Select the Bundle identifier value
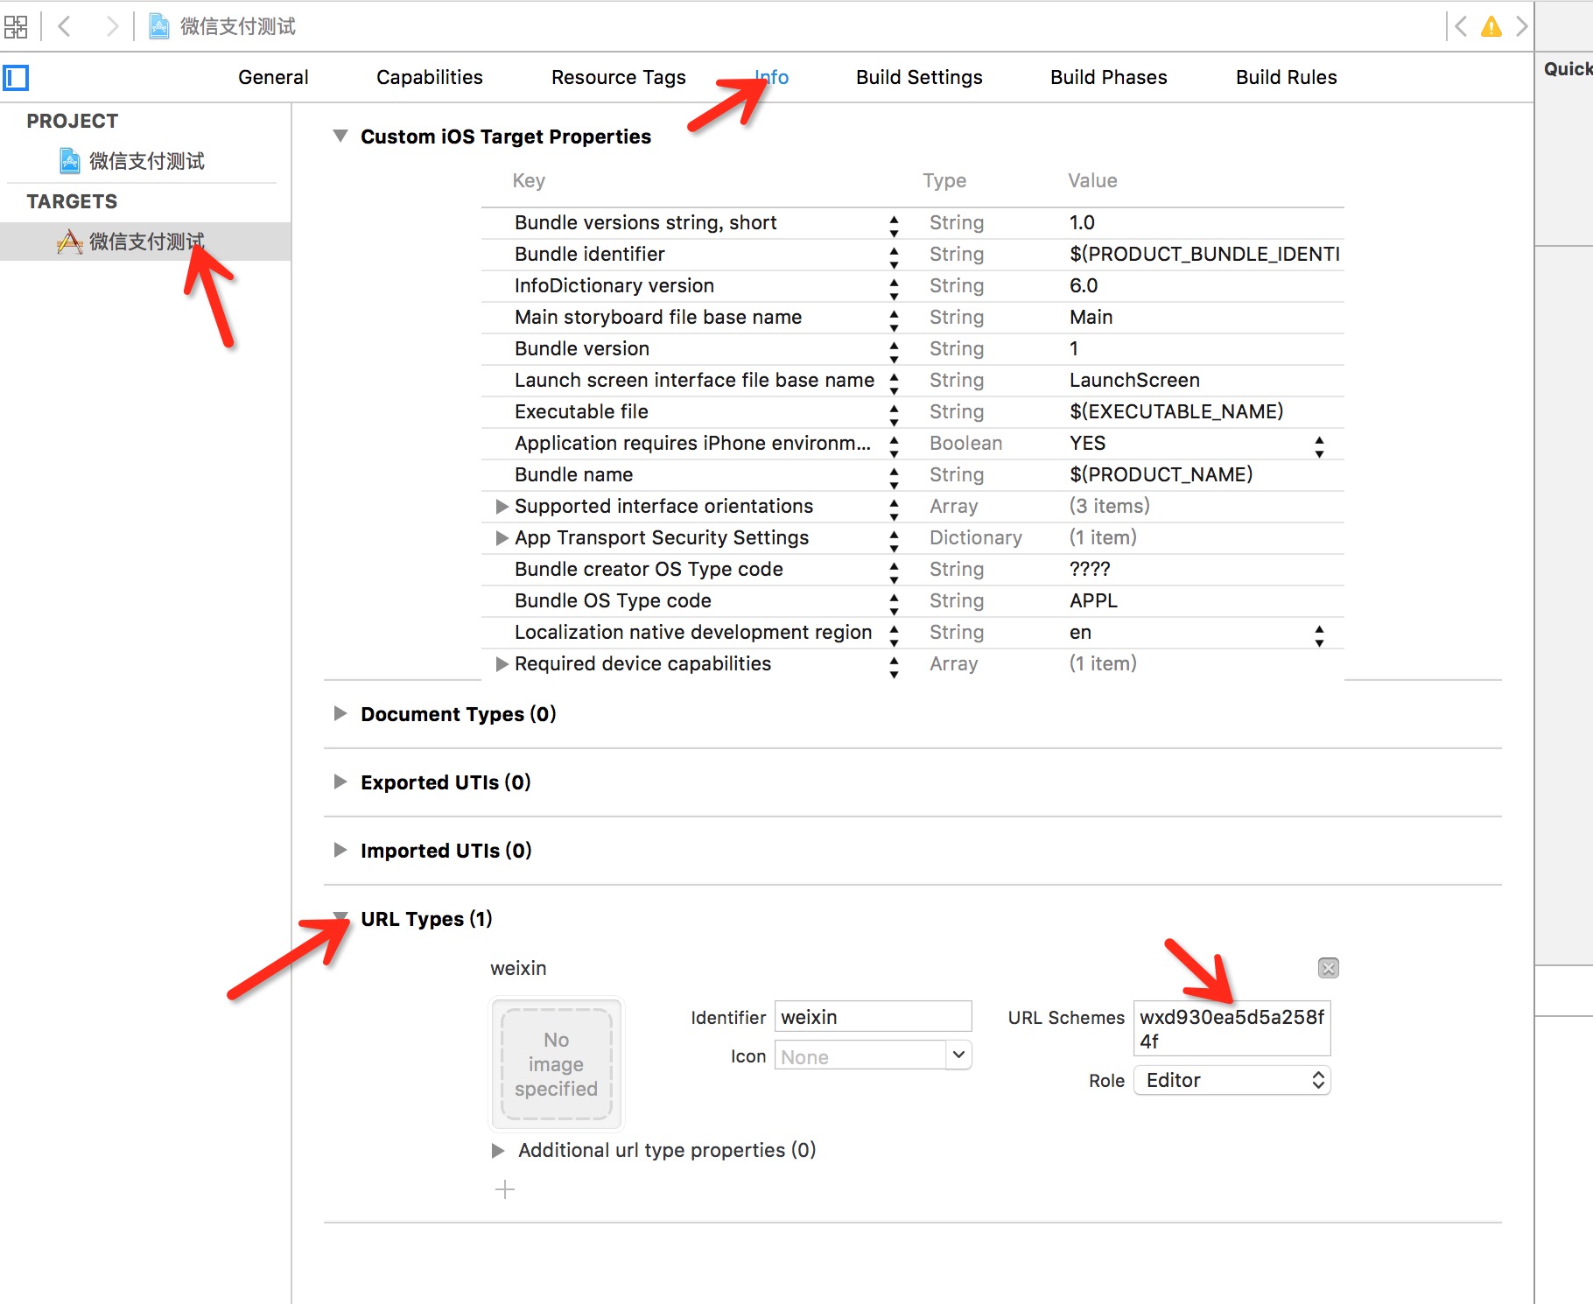Image resolution: width=1593 pixels, height=1304 pixels. point(1204,254)
